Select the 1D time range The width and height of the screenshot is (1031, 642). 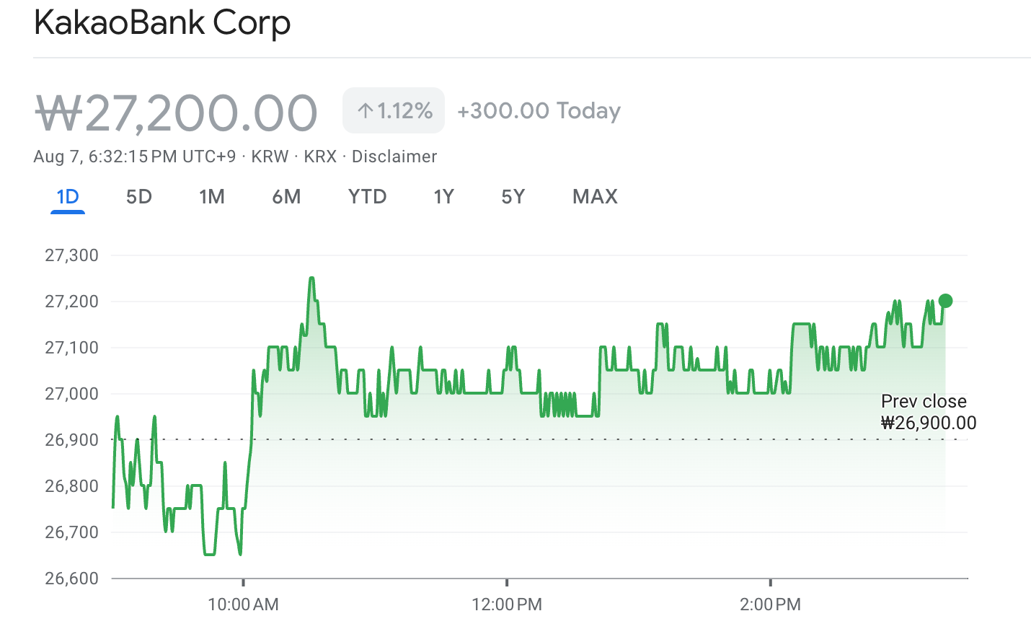pos(68,196)
